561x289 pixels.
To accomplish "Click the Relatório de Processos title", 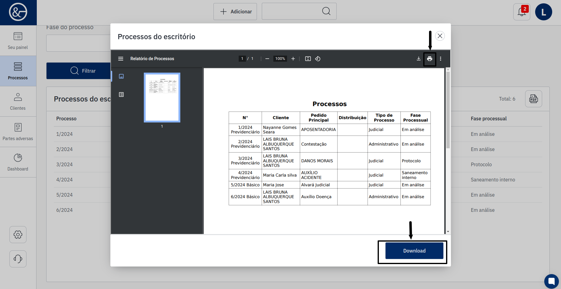I will pos(152,59).
